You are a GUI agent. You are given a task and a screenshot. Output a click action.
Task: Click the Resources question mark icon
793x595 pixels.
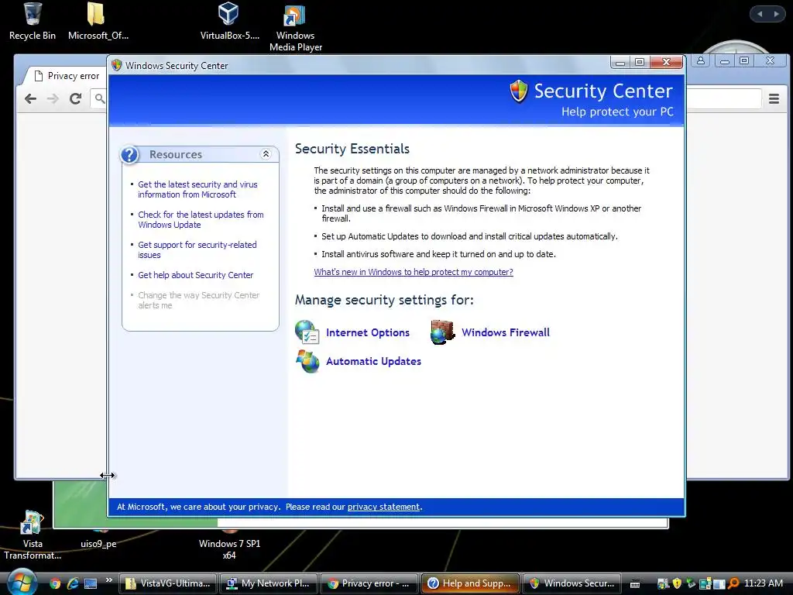point(130,154)
